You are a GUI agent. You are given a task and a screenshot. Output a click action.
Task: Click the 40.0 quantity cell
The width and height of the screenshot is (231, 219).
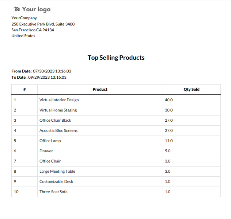pos(169,100)
